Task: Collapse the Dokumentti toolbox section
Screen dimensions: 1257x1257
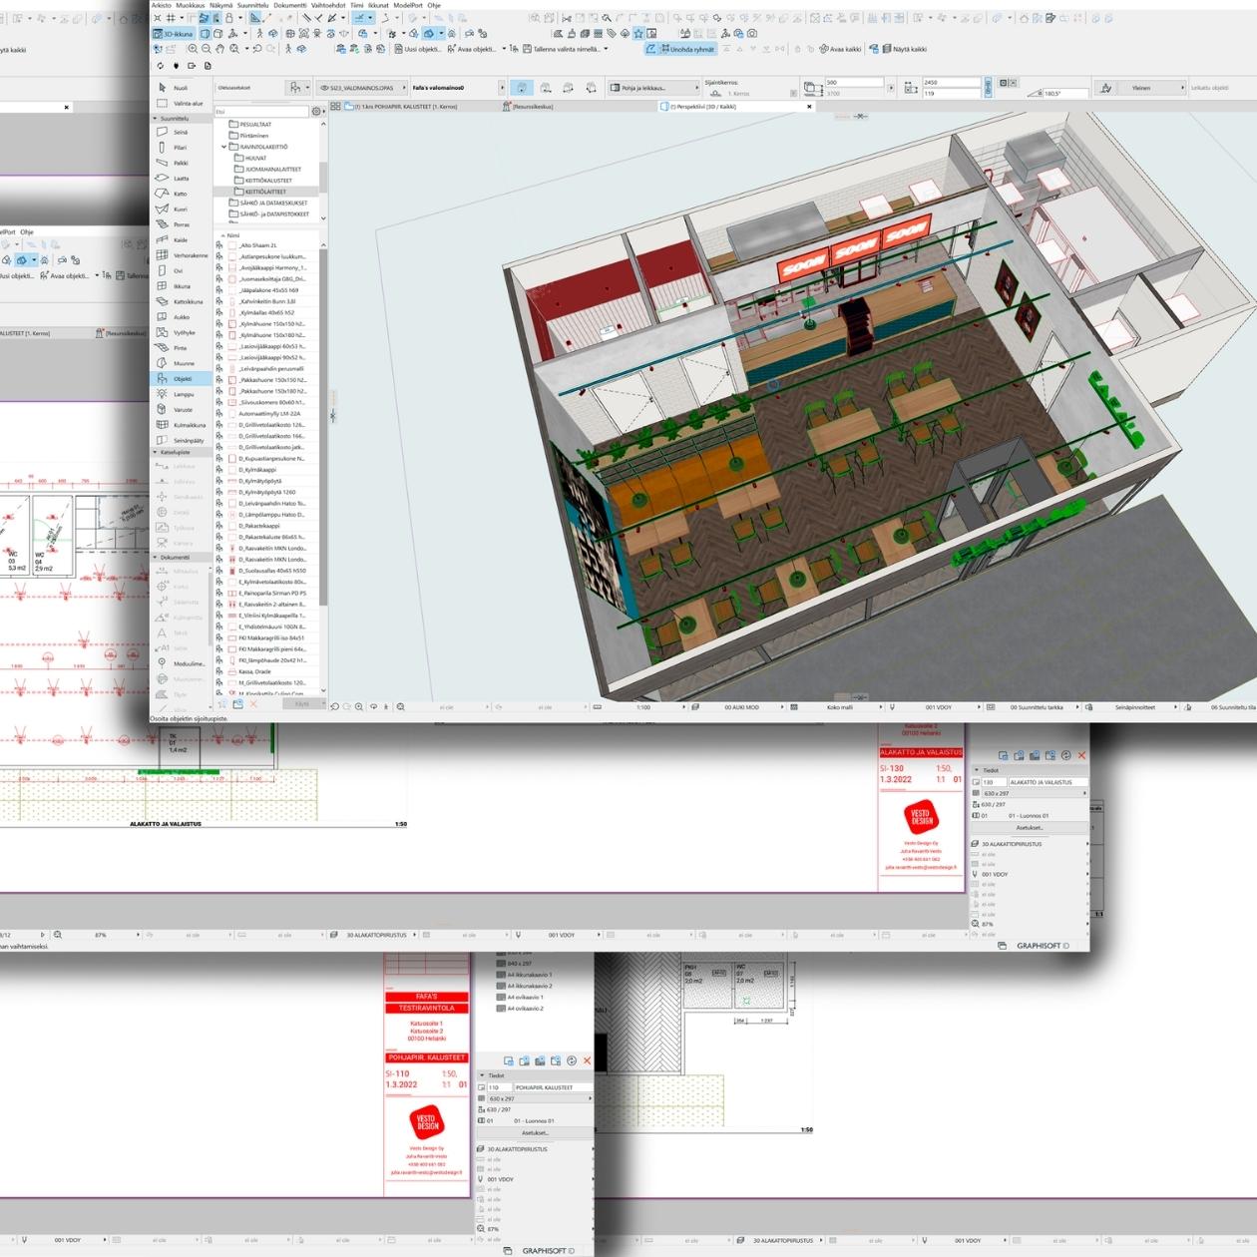Action: tap(156, 557)
